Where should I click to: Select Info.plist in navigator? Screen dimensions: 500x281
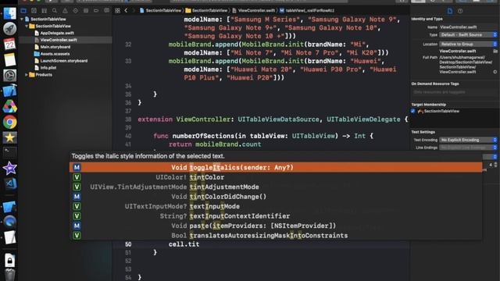(45, 68)
